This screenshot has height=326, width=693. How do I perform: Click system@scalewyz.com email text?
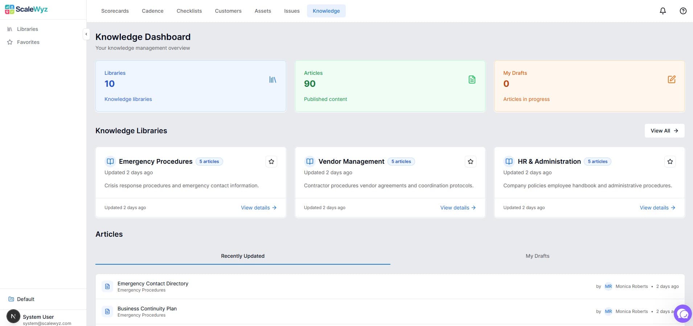[x=47, y=323]
